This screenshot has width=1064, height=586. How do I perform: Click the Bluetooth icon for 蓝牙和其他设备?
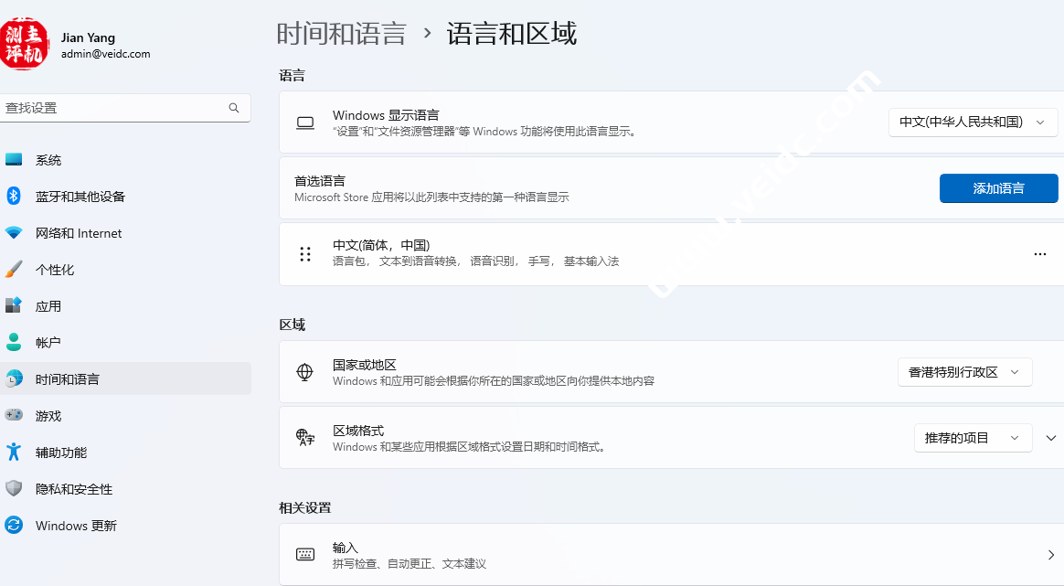14,197
